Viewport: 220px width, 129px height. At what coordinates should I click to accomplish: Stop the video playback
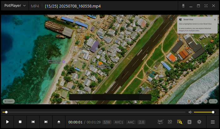pos(20,122)
